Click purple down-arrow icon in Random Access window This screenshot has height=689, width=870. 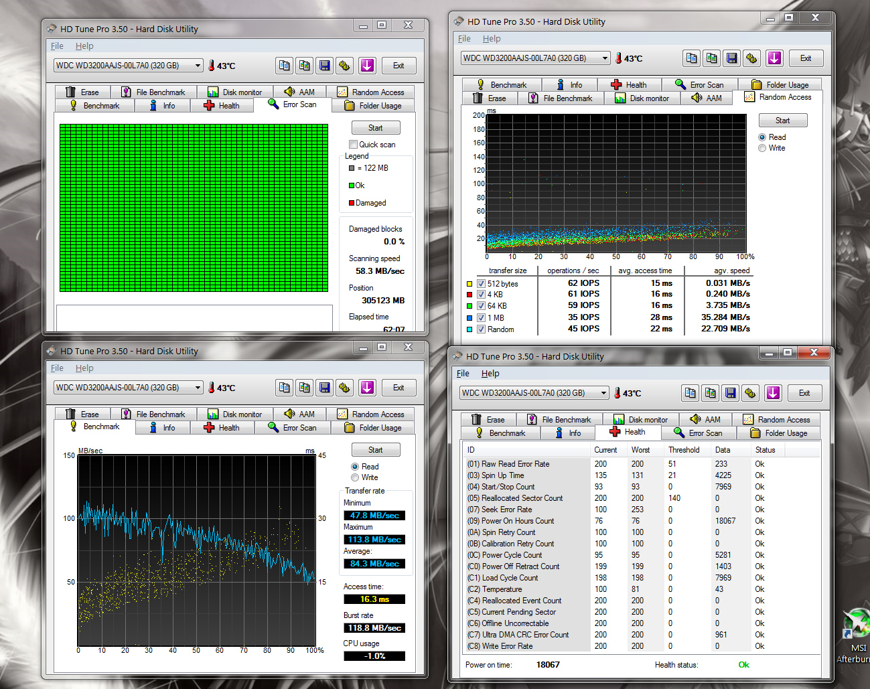(774, 58)
